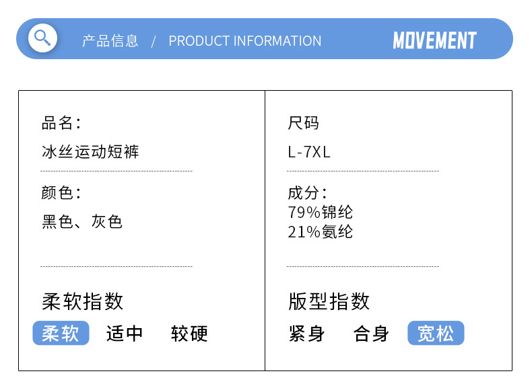Choose the 宽松 fit option
Viewport: 532px width, 390px height.
tap(436, 334)
